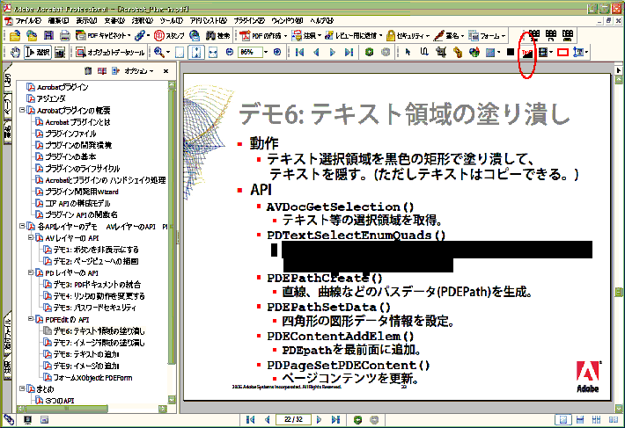Toggle the Fit Page view button

[x=196, y=52]
